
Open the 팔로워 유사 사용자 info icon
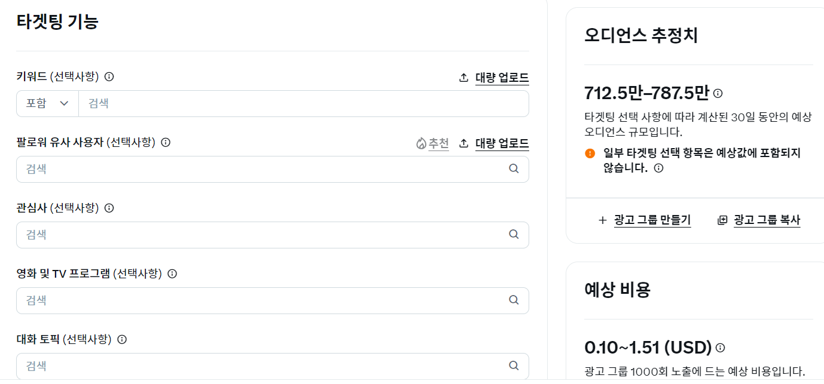[x=166, y=142]
